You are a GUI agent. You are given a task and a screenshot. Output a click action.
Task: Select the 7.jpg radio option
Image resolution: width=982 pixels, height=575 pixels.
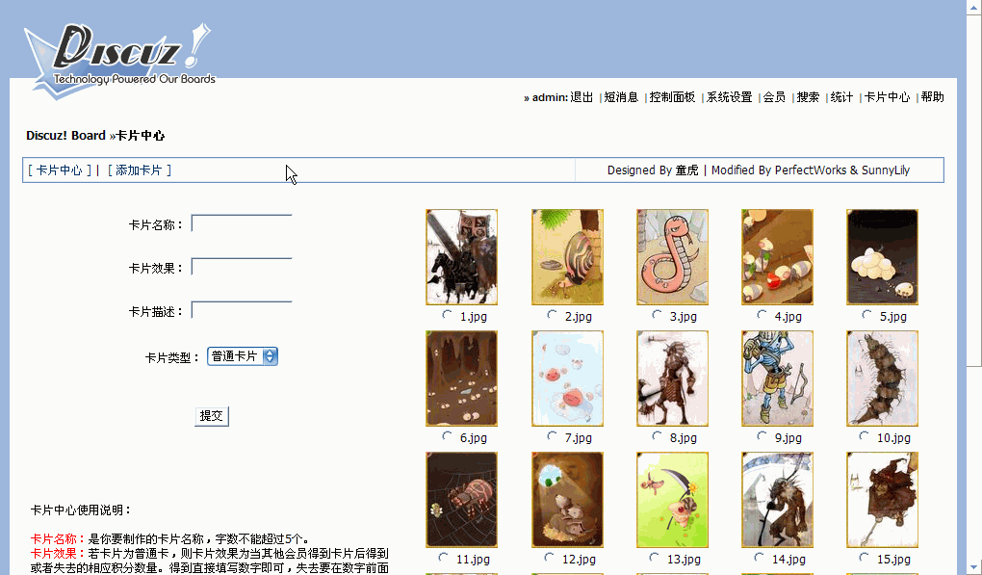552,436
